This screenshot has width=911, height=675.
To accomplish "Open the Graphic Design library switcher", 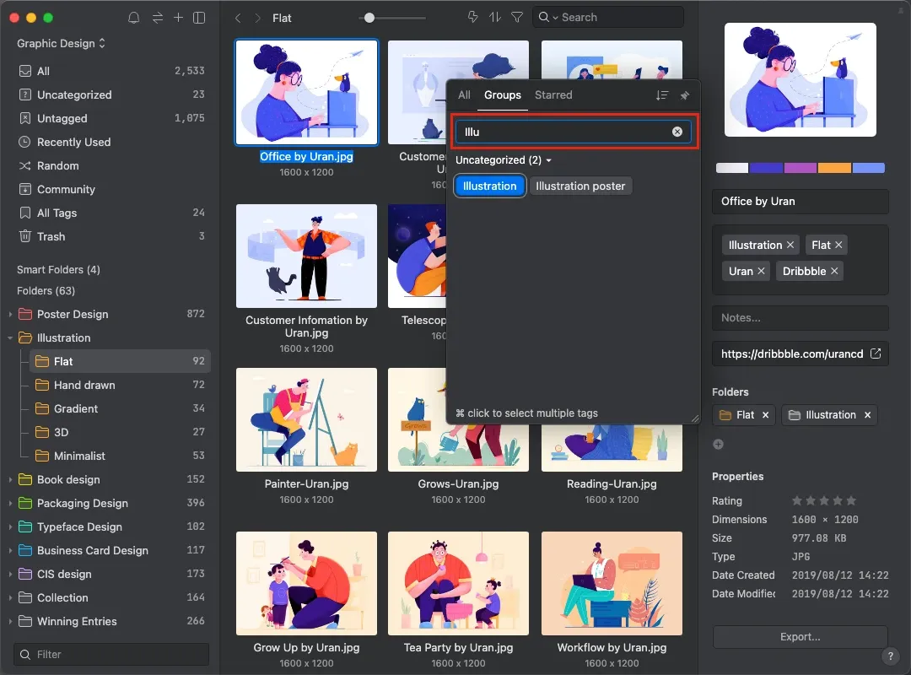I will [x=62, y=43].
